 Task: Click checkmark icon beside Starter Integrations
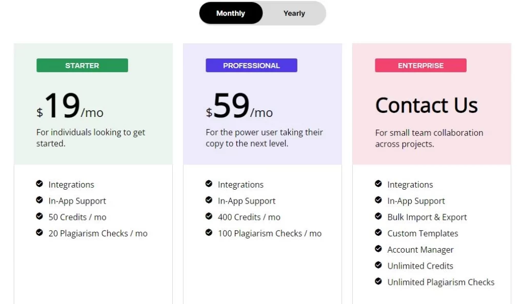[39, 184]
